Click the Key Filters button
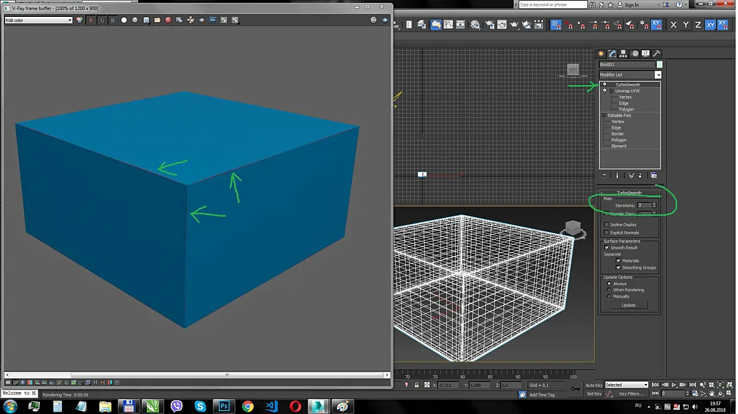This screenshot has height=414, width=738. pyautogui.click(x=631, y=394)
